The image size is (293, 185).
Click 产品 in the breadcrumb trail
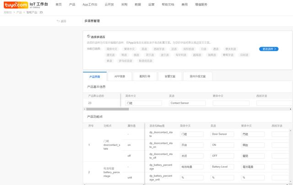point(19,12)
